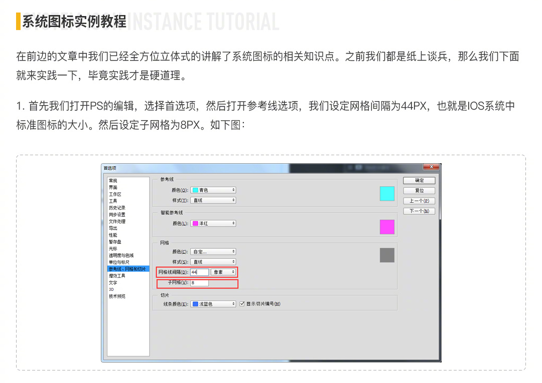Open the grid style dropdown showing 直线

point(213,262)
